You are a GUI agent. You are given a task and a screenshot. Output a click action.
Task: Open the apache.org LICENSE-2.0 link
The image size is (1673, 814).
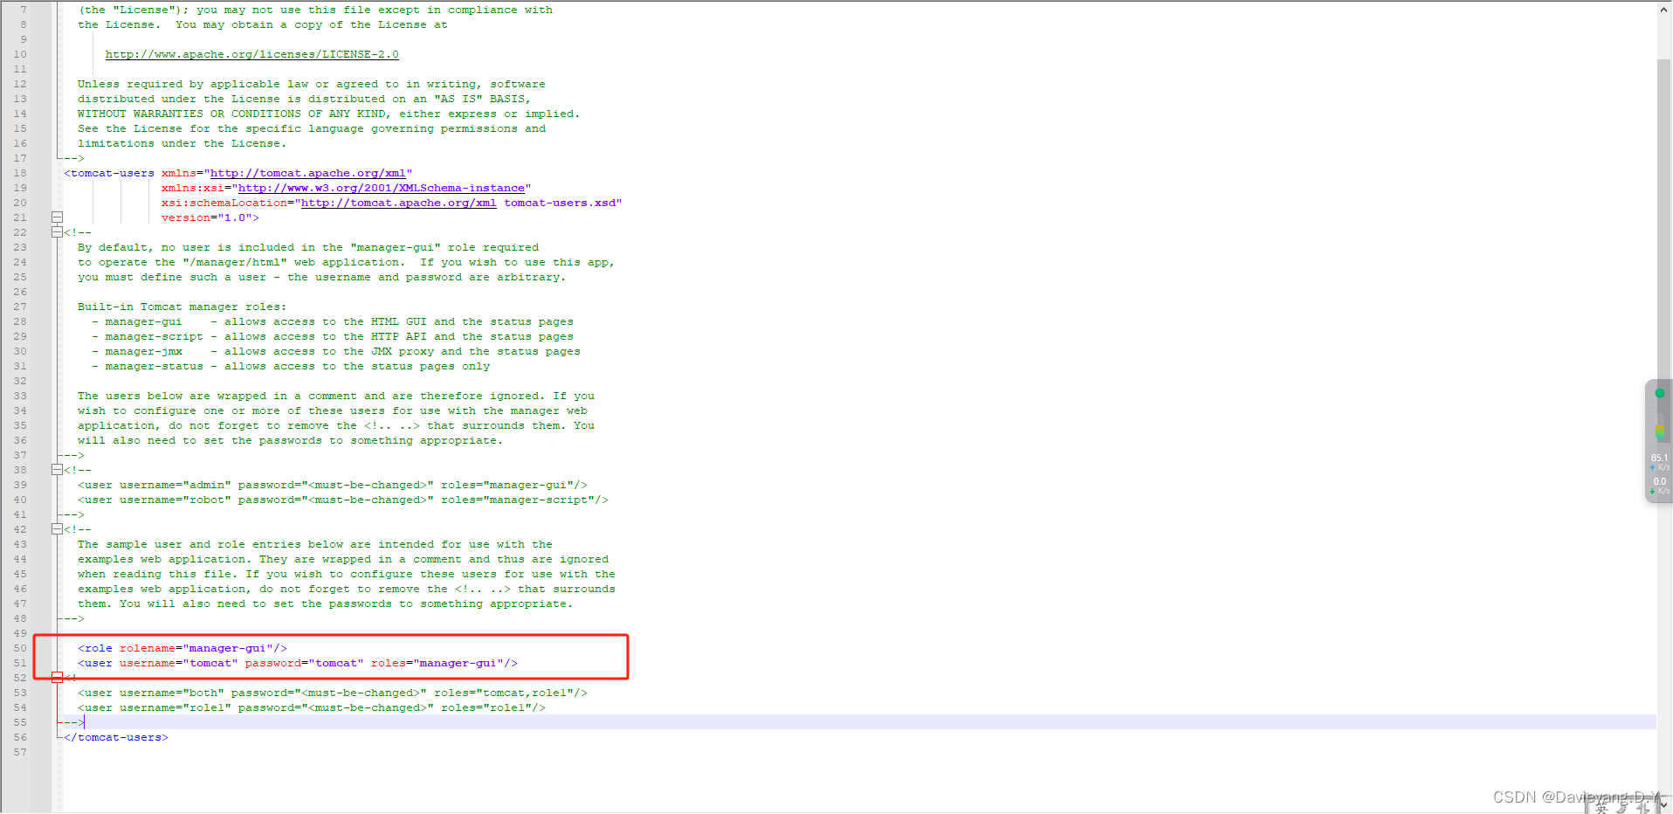[251, 54]
